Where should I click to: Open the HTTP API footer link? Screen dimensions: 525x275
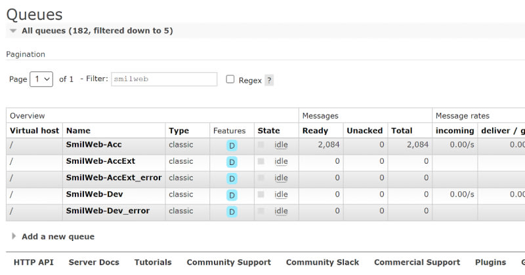pyautogui.click(x=33, y=262)
